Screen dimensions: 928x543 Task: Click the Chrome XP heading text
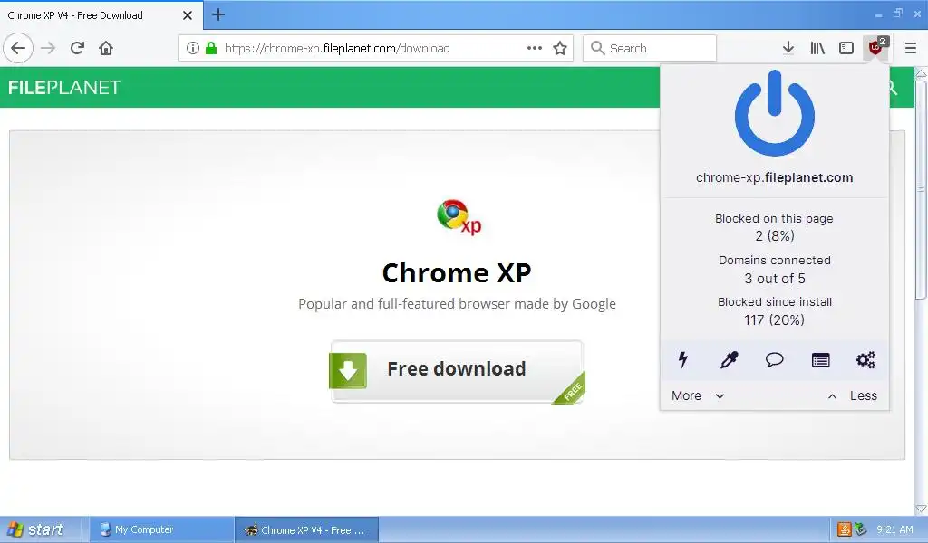457,273
